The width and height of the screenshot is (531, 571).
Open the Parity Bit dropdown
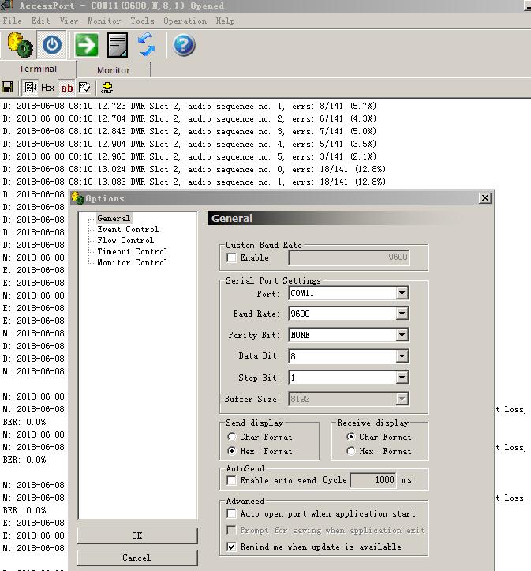(402, 335)
